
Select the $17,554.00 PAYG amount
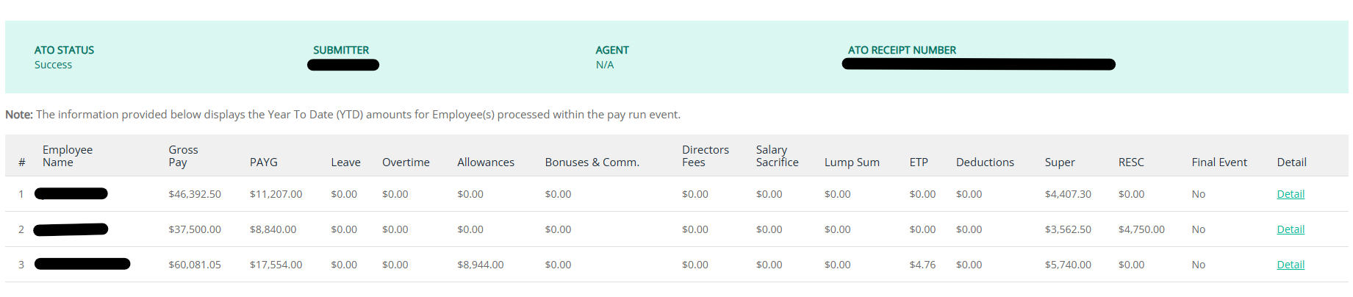coord(276,265)
